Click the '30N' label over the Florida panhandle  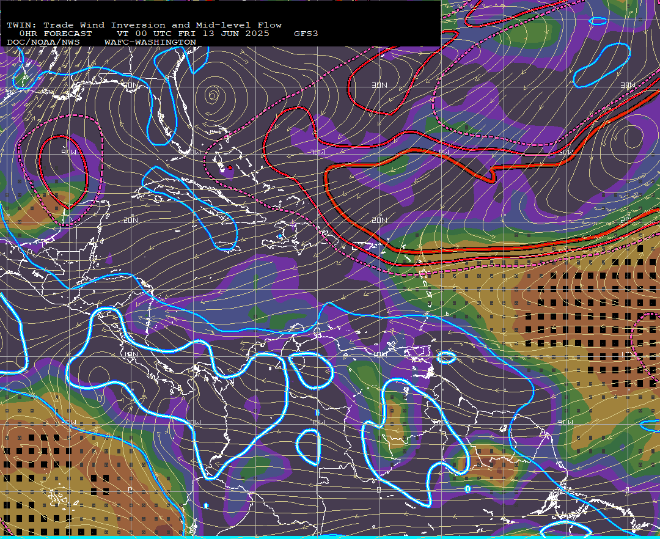pos(130,86)
